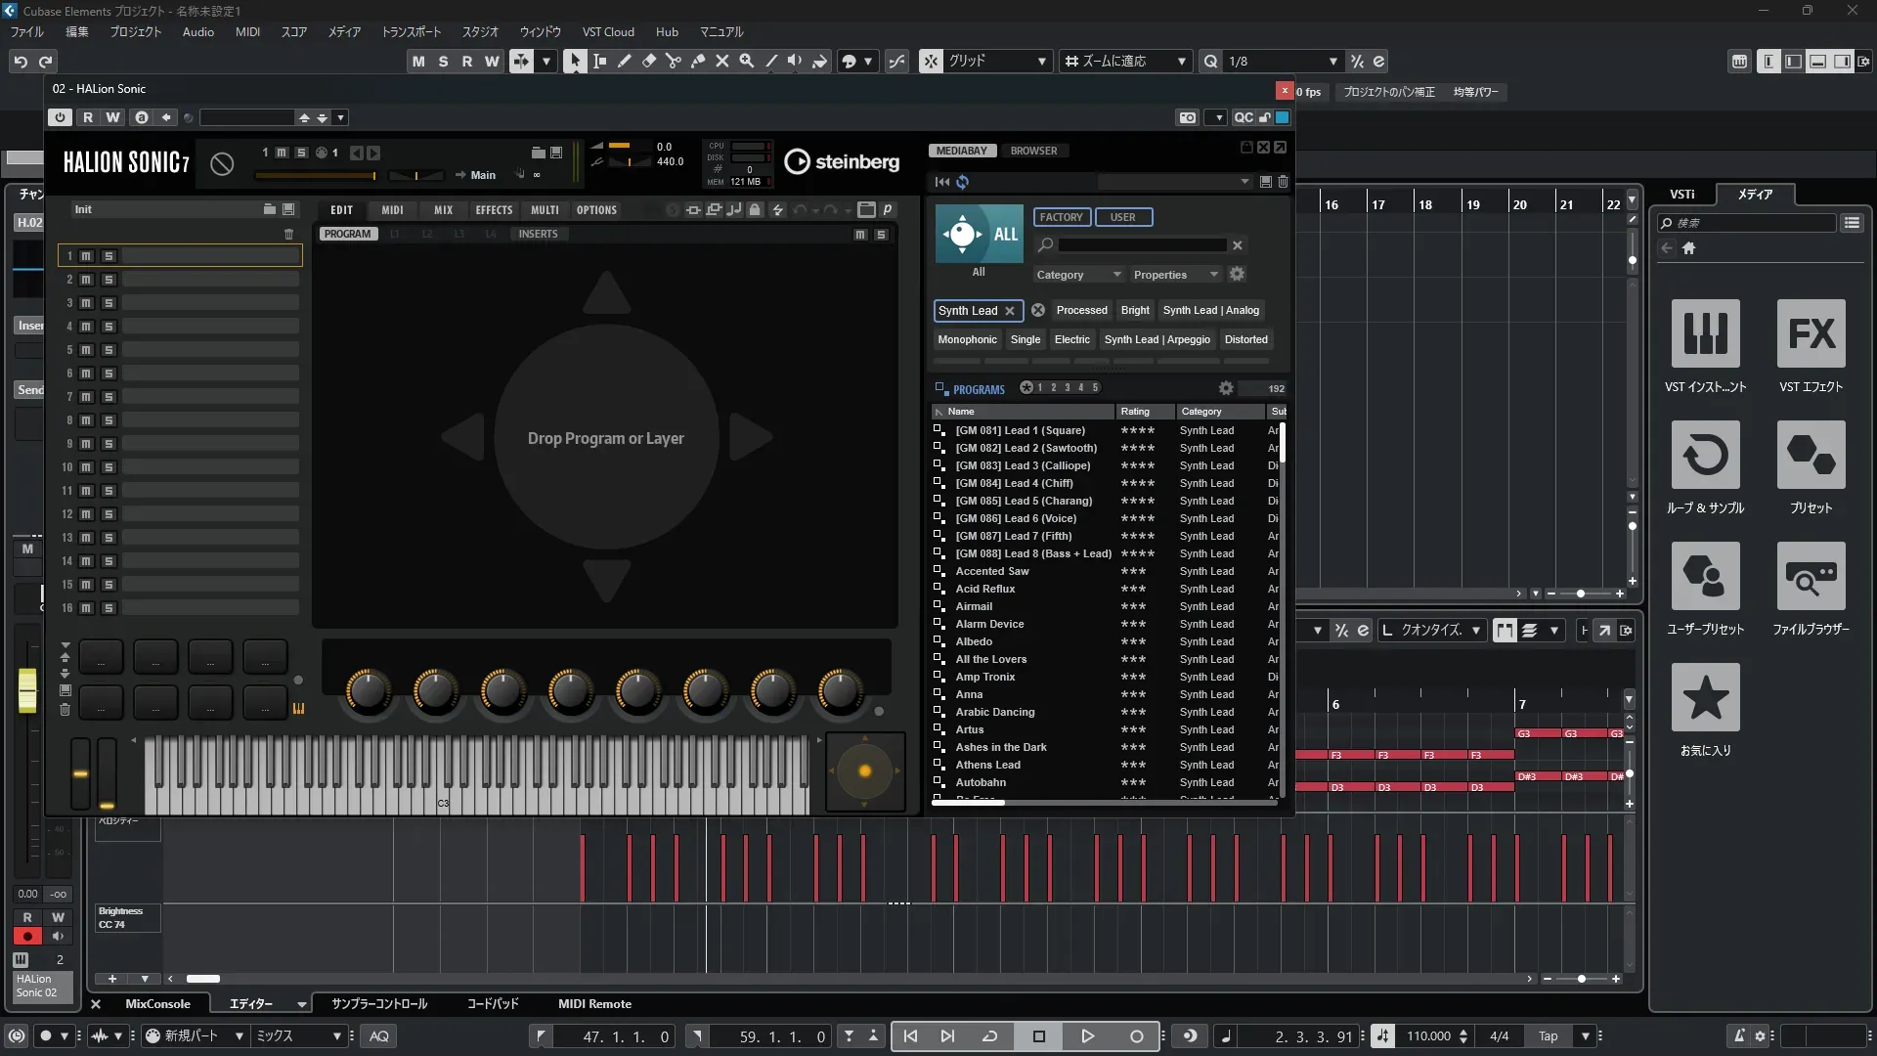Open the Loops & Samples tile
1877x1056 pixels.
coord(1705,456)
